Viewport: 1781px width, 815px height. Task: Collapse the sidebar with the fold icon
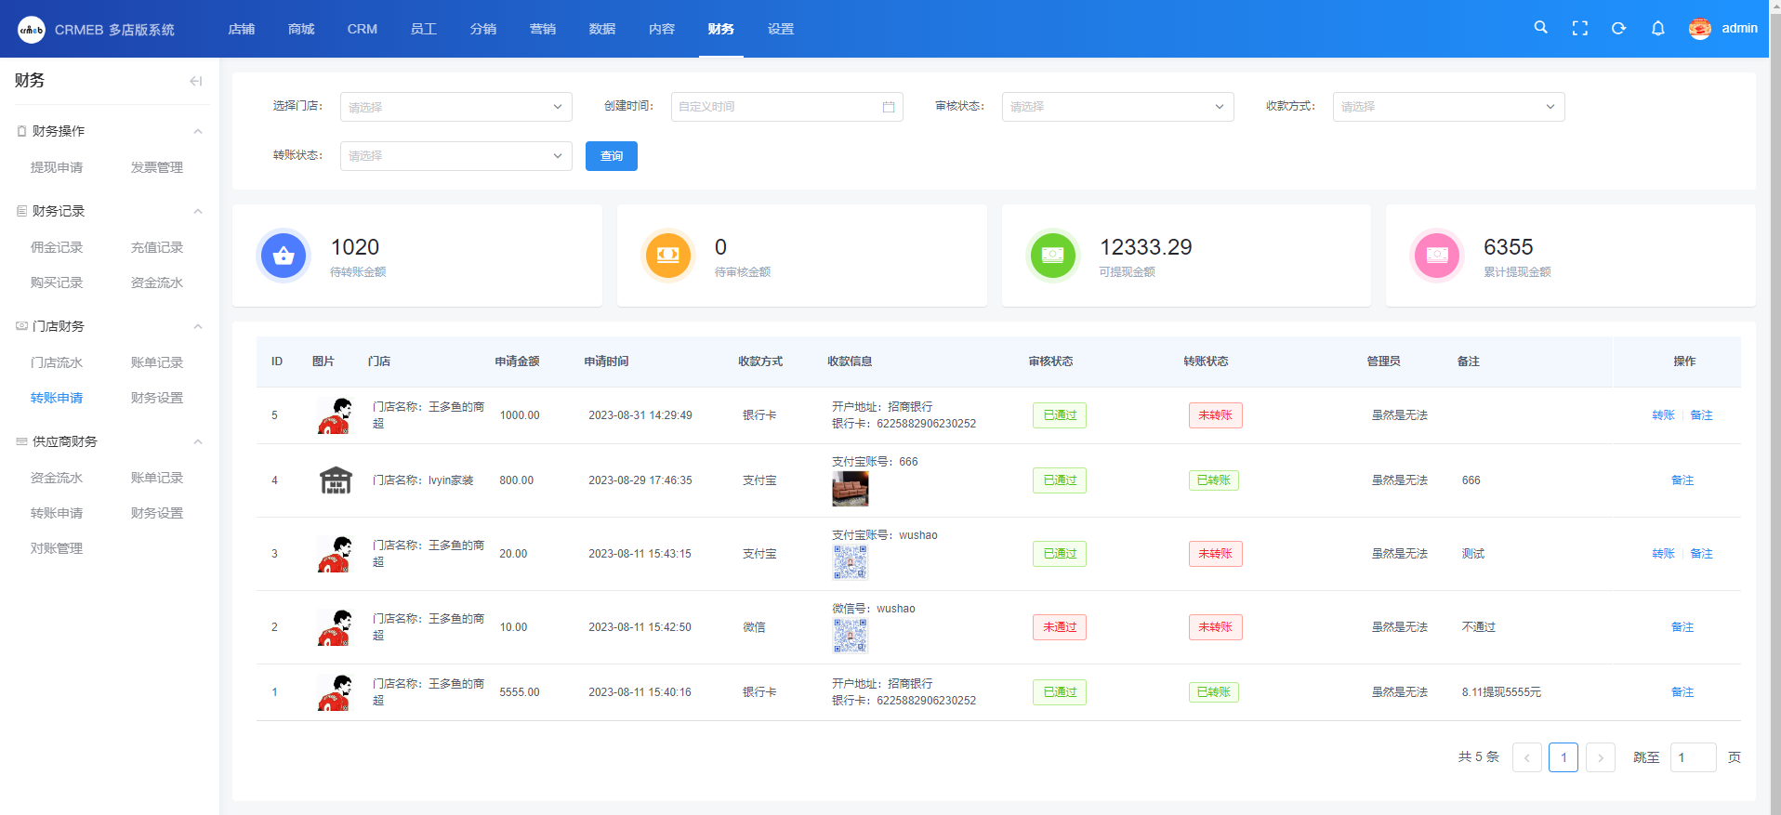pos(195,81)
